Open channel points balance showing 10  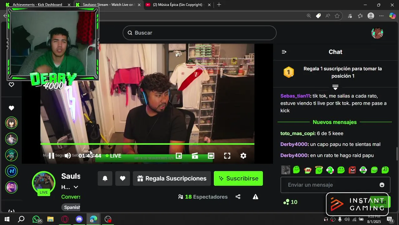[x=290, y=202]
